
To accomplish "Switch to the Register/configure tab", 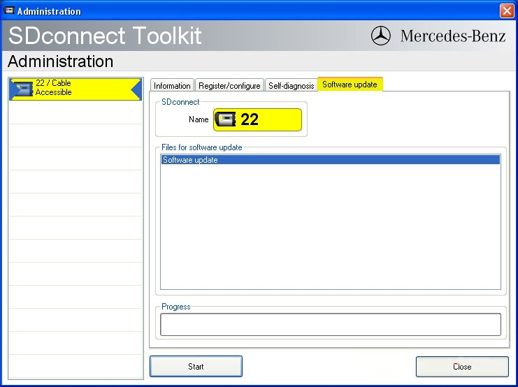I will 229,85.
